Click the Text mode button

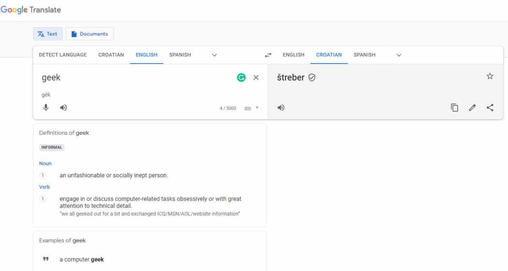coord(48,34)
